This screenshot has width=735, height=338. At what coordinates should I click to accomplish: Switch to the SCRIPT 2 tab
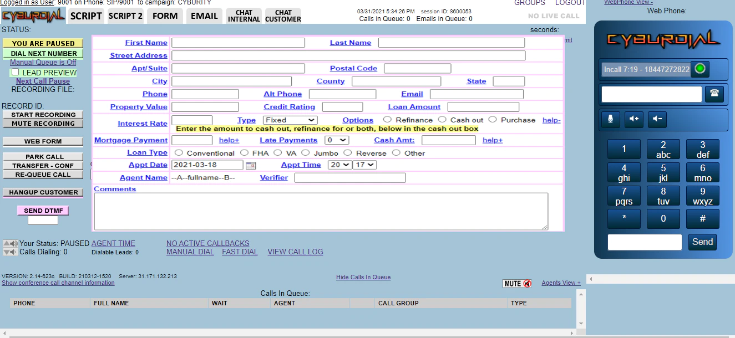click(125, 16)
